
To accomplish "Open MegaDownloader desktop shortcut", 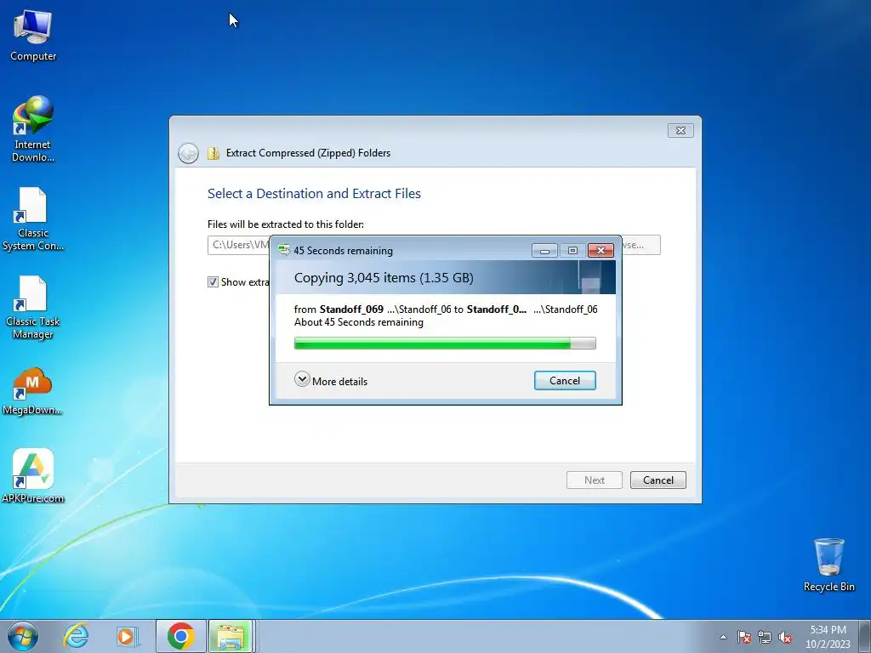I will pos(33,391).
